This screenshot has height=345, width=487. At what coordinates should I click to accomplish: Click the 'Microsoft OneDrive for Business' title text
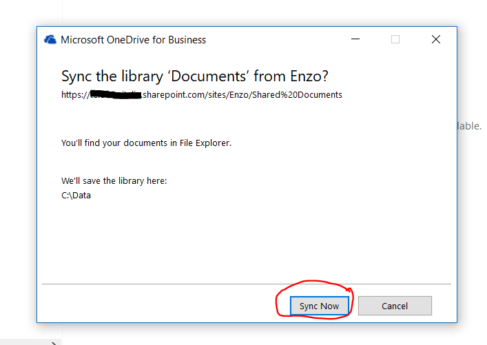click(x=133, y=40)
